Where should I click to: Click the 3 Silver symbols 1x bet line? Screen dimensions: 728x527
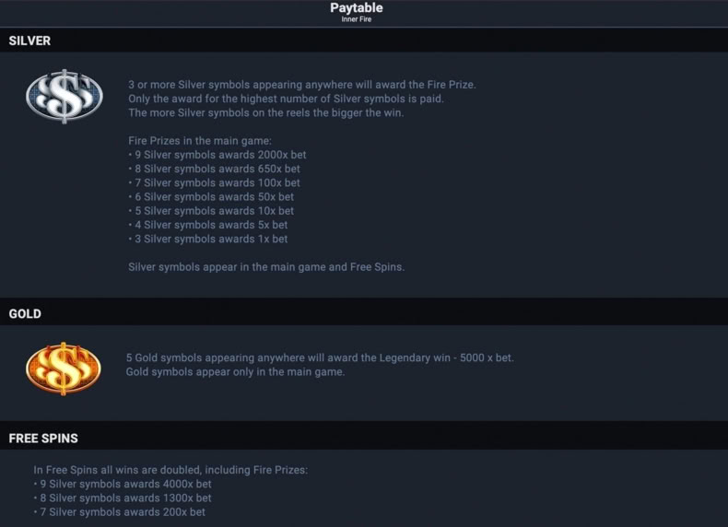pyautogui.click(x=208, y=239)
